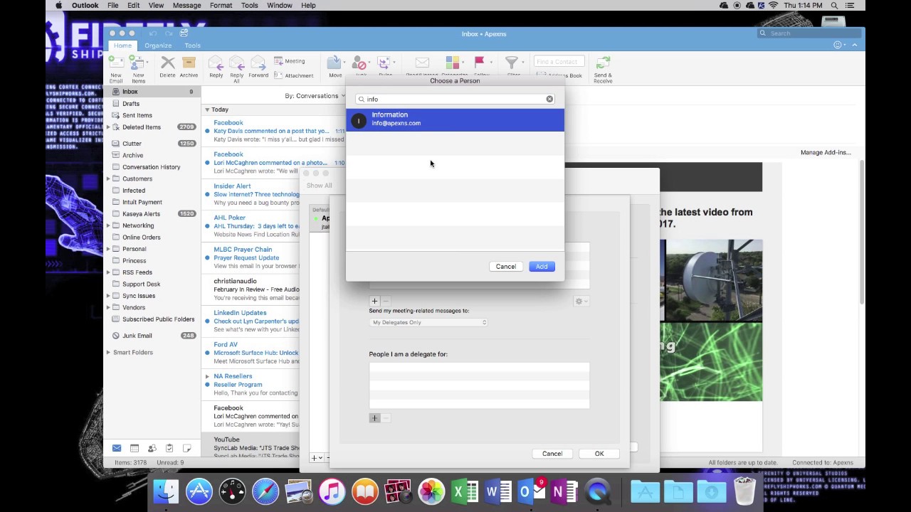
Task: Select the Junk Email folder
Action: pyautogui.click(x=152, y=336)
